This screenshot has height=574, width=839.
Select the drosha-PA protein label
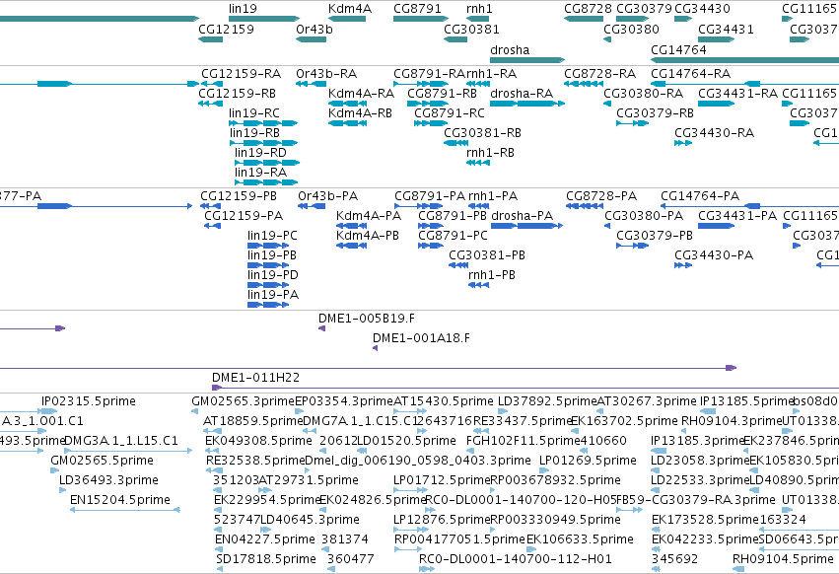coord(522,215)
